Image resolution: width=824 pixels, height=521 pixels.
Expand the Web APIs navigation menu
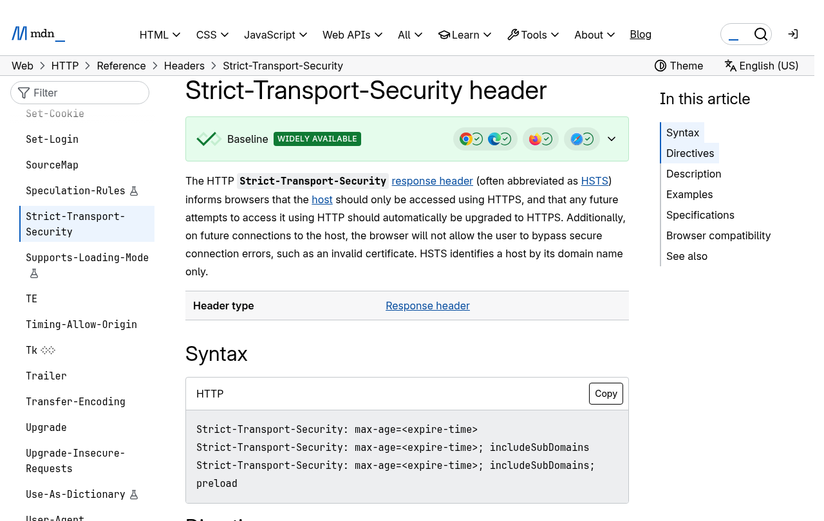point(353,35)
